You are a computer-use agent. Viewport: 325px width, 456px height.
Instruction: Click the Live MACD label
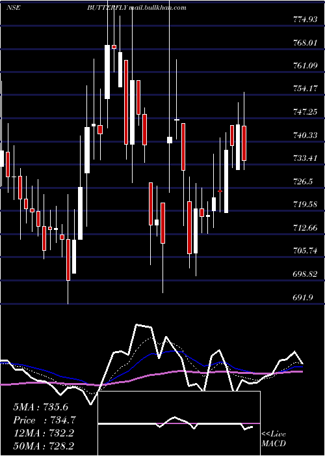(x=274, y=438)
